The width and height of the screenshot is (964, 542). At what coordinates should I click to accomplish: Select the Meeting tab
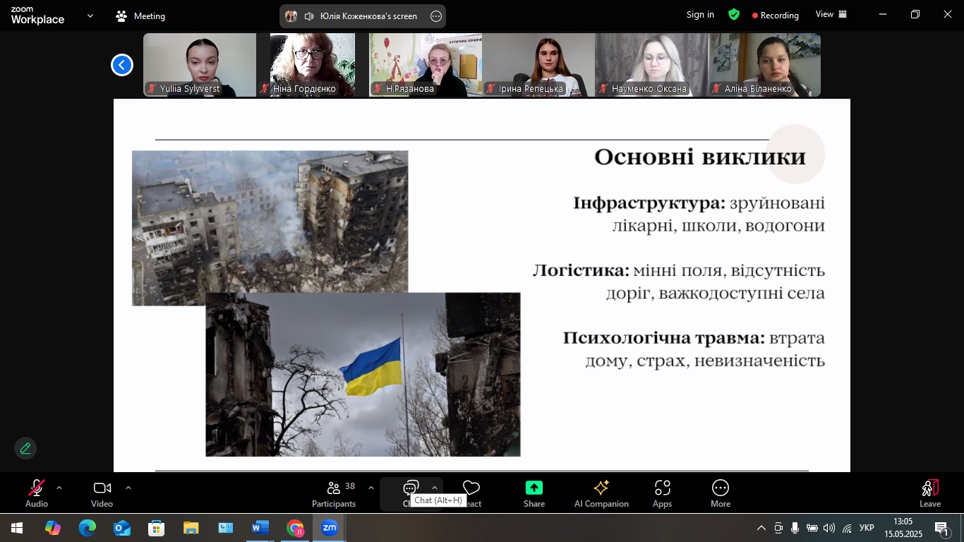point(140,16)
